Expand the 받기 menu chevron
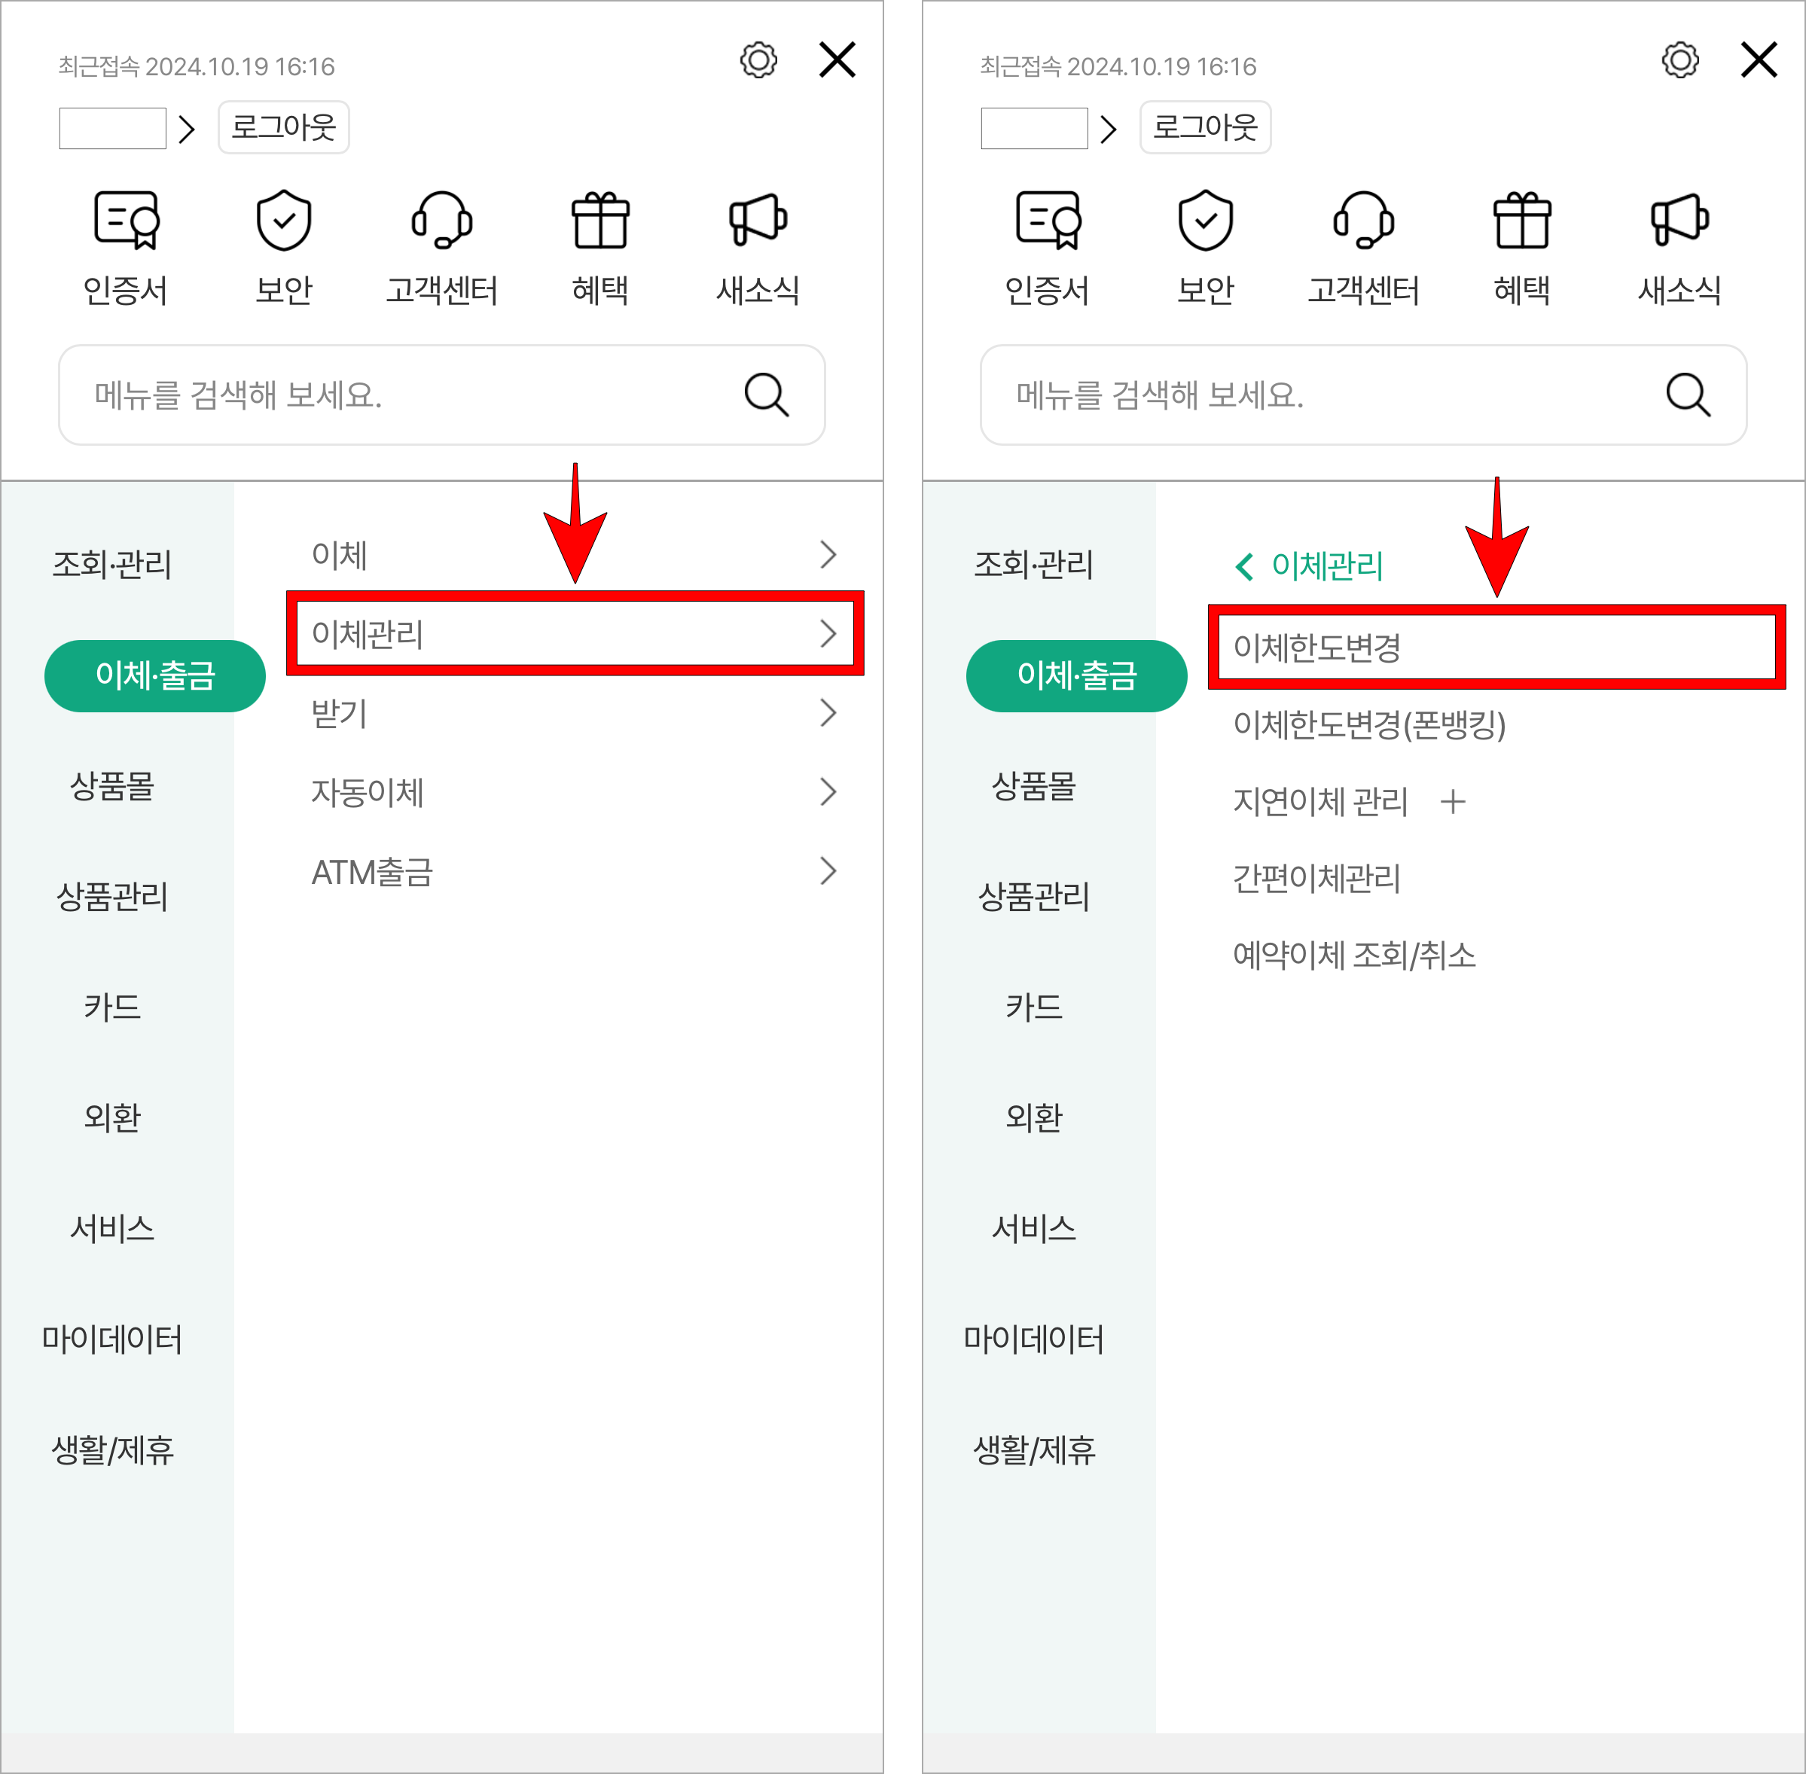Screen dimensions: 1806x1774 click(x=829, y=714)
